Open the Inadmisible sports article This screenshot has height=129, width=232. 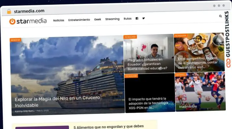point(188,106)
